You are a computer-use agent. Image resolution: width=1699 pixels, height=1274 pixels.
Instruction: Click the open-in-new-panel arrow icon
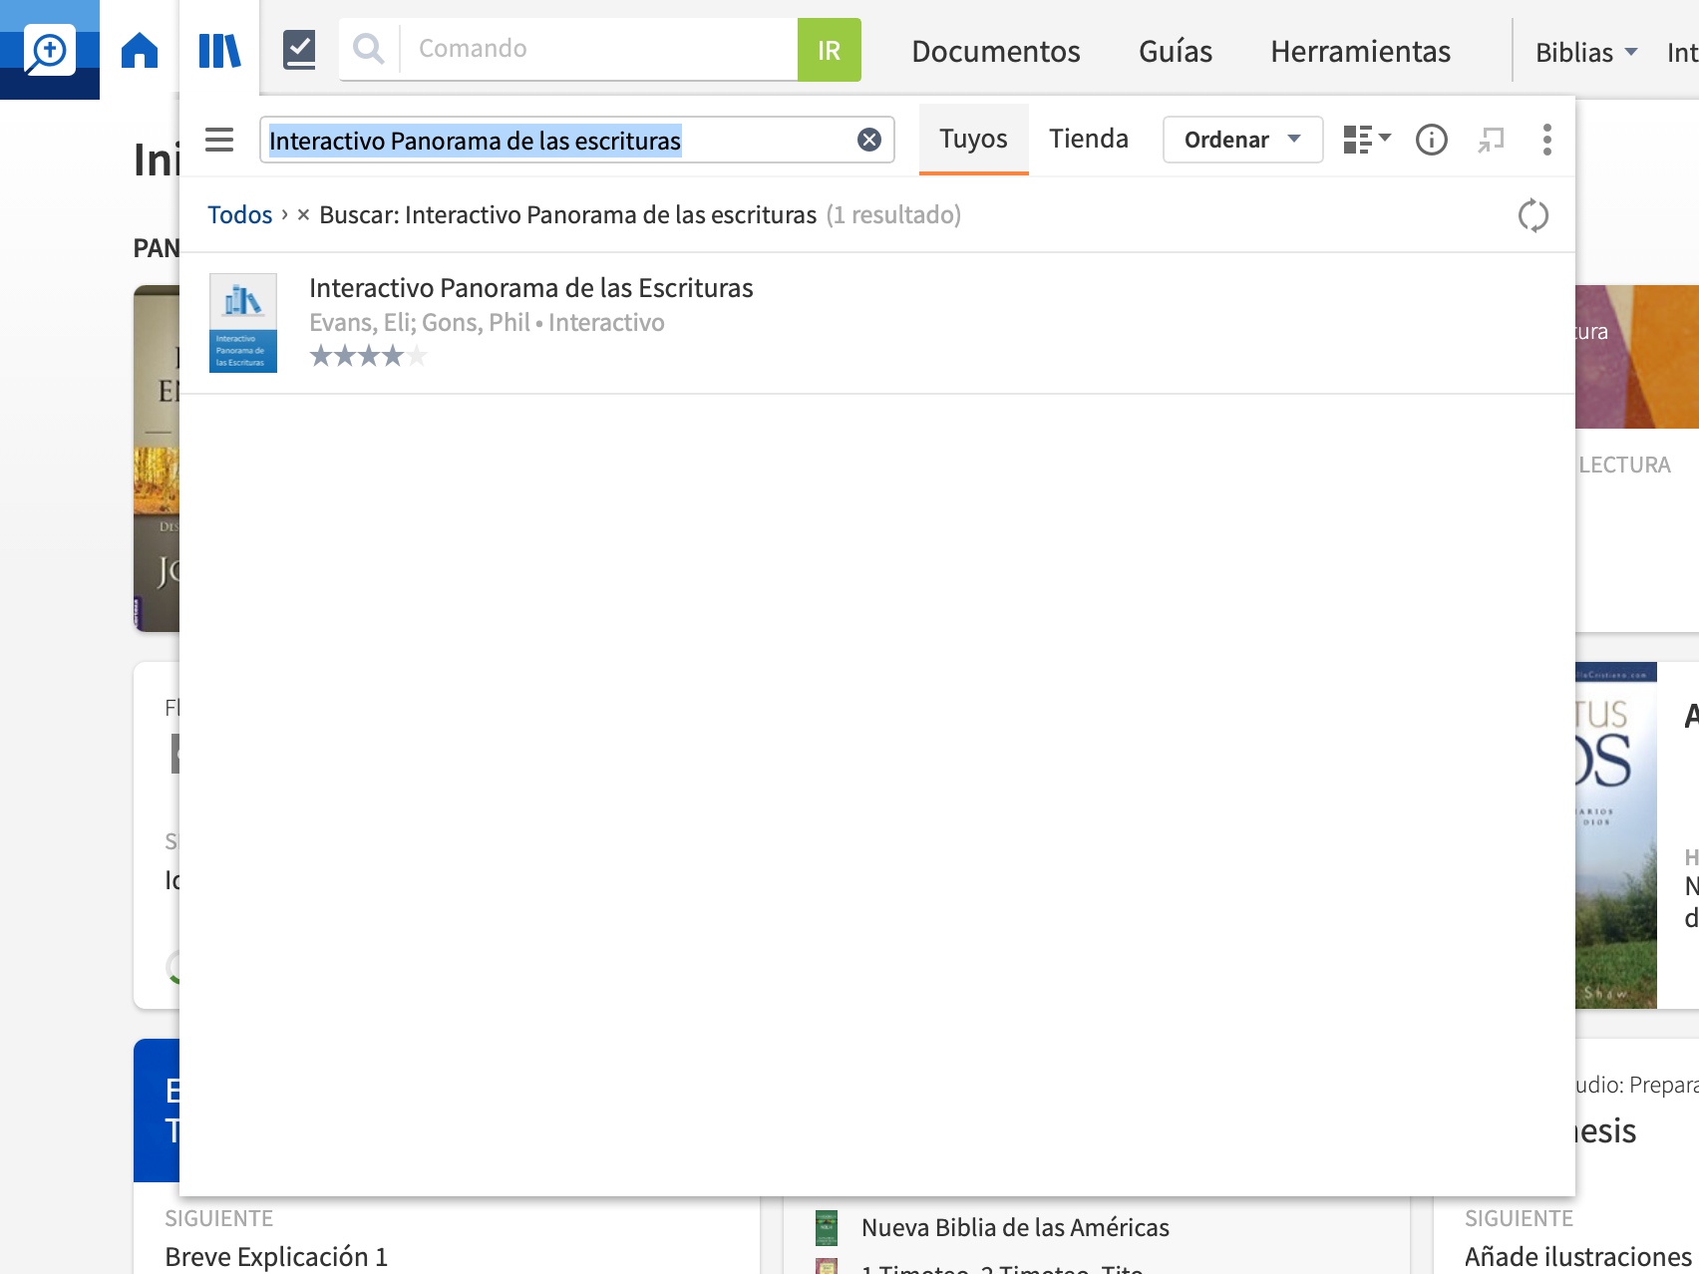click(x=1491, y=140)
